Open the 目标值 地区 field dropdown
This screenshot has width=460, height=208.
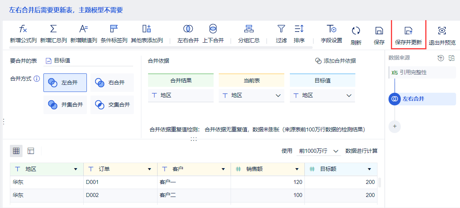pyautogui.click(x=349, y=96)
